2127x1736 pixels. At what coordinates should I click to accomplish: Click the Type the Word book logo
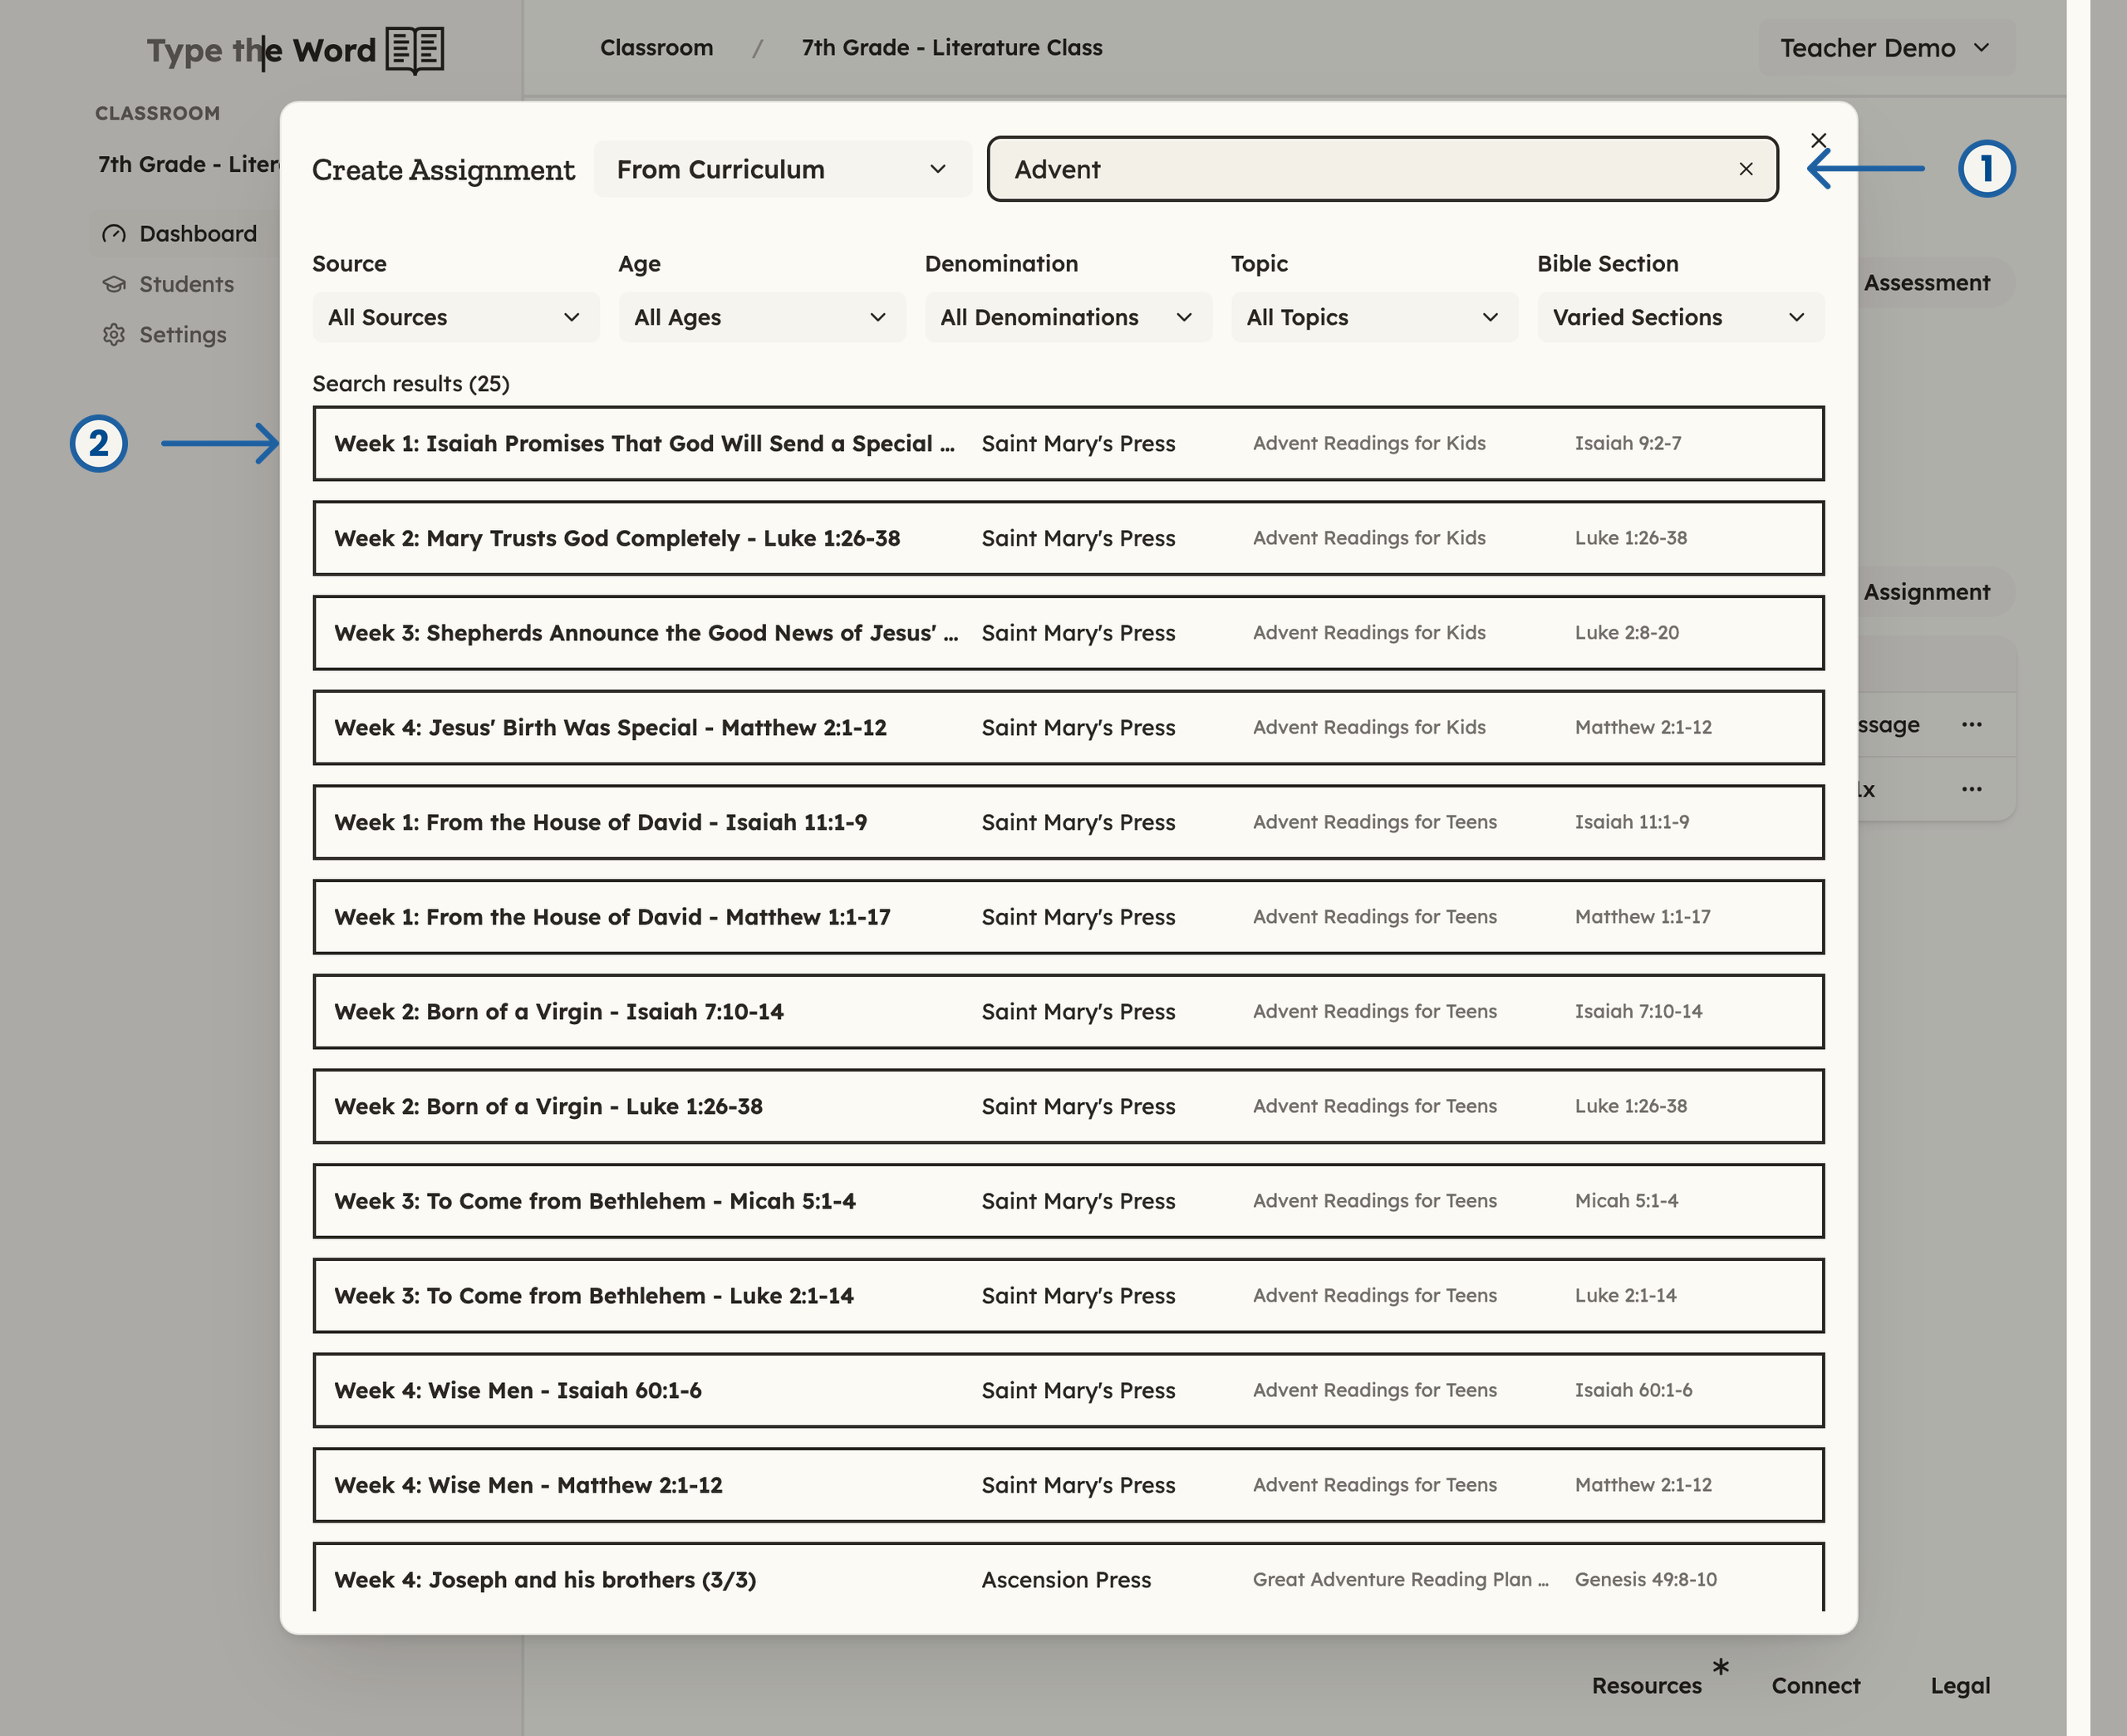point(415,50)
